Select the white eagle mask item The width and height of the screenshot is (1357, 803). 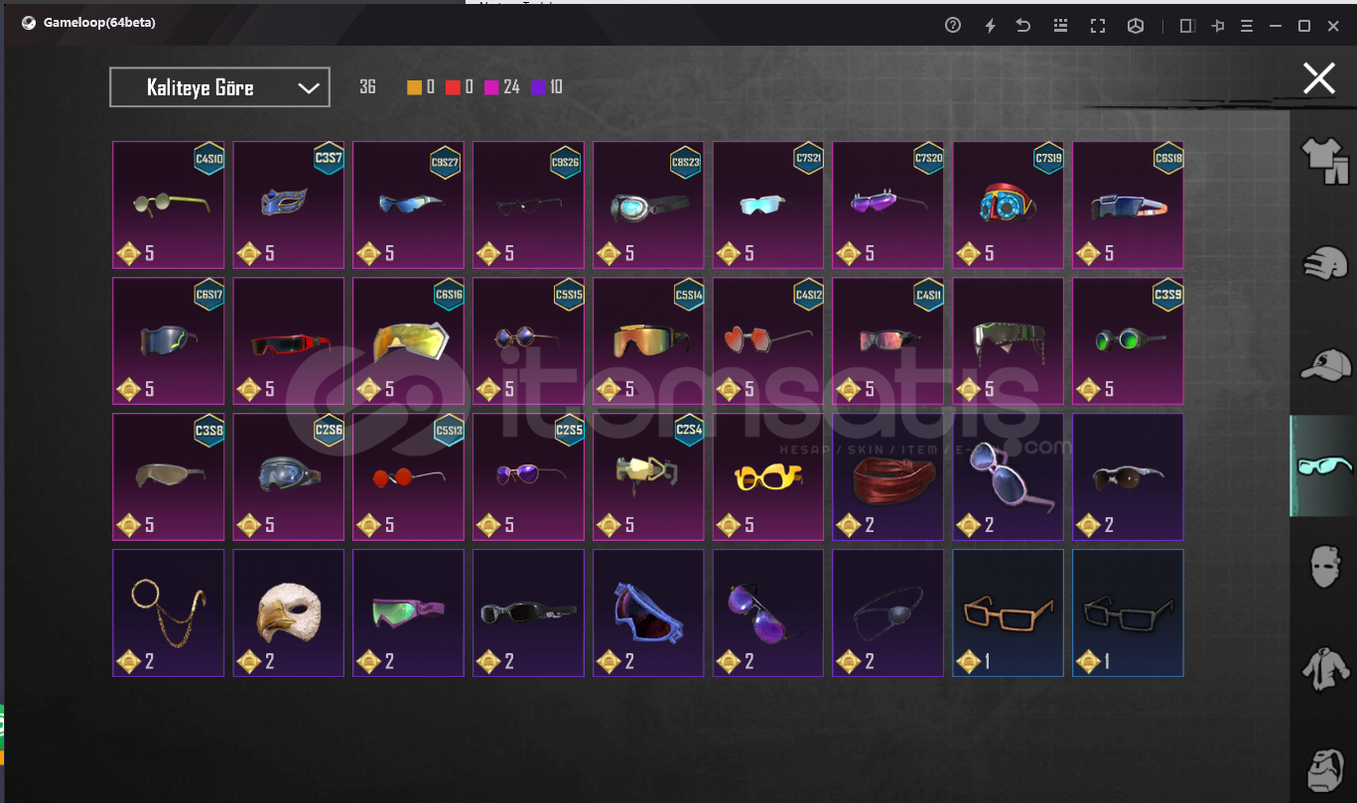tap(289, 613)
